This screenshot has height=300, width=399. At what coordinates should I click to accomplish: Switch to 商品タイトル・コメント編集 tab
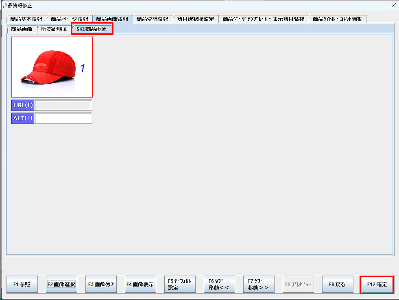point(338,19)
